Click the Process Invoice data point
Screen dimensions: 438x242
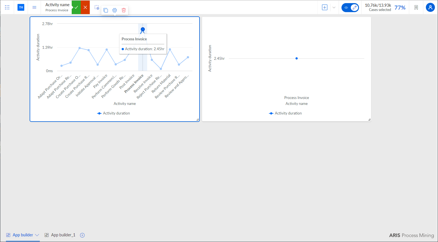pyautogui.click(x=143, y=29)
